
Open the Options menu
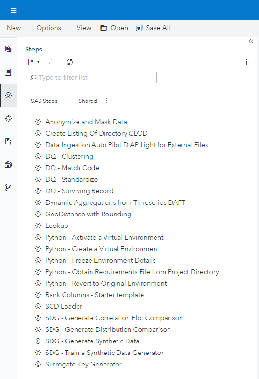click(49, 28)
